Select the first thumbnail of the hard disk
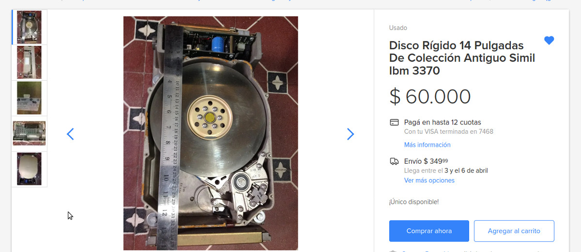581x252 pixels. click(29, 27)
